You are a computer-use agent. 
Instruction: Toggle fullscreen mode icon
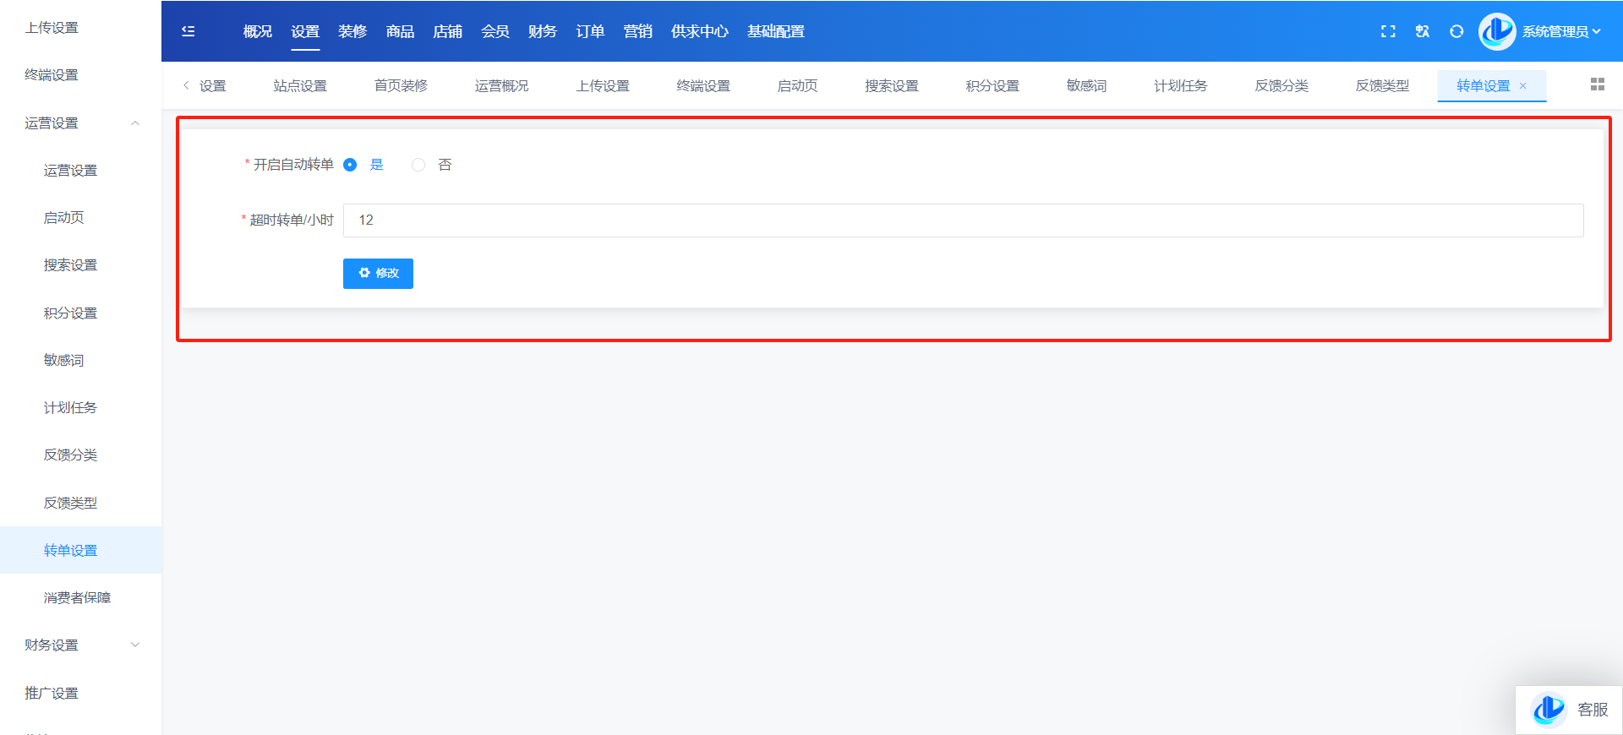[x=1388, y=31]
